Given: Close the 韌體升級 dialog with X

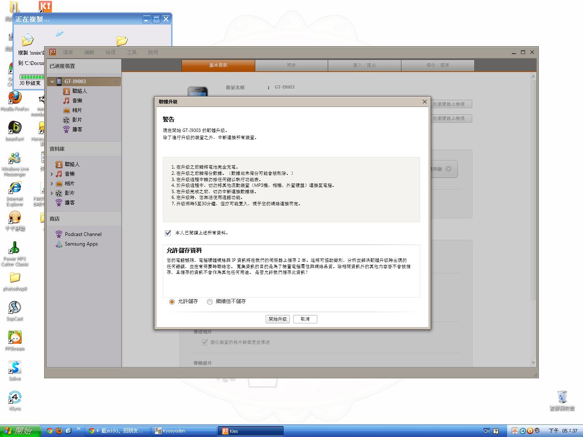Looking at the screenshot, I should coord(425,102).
